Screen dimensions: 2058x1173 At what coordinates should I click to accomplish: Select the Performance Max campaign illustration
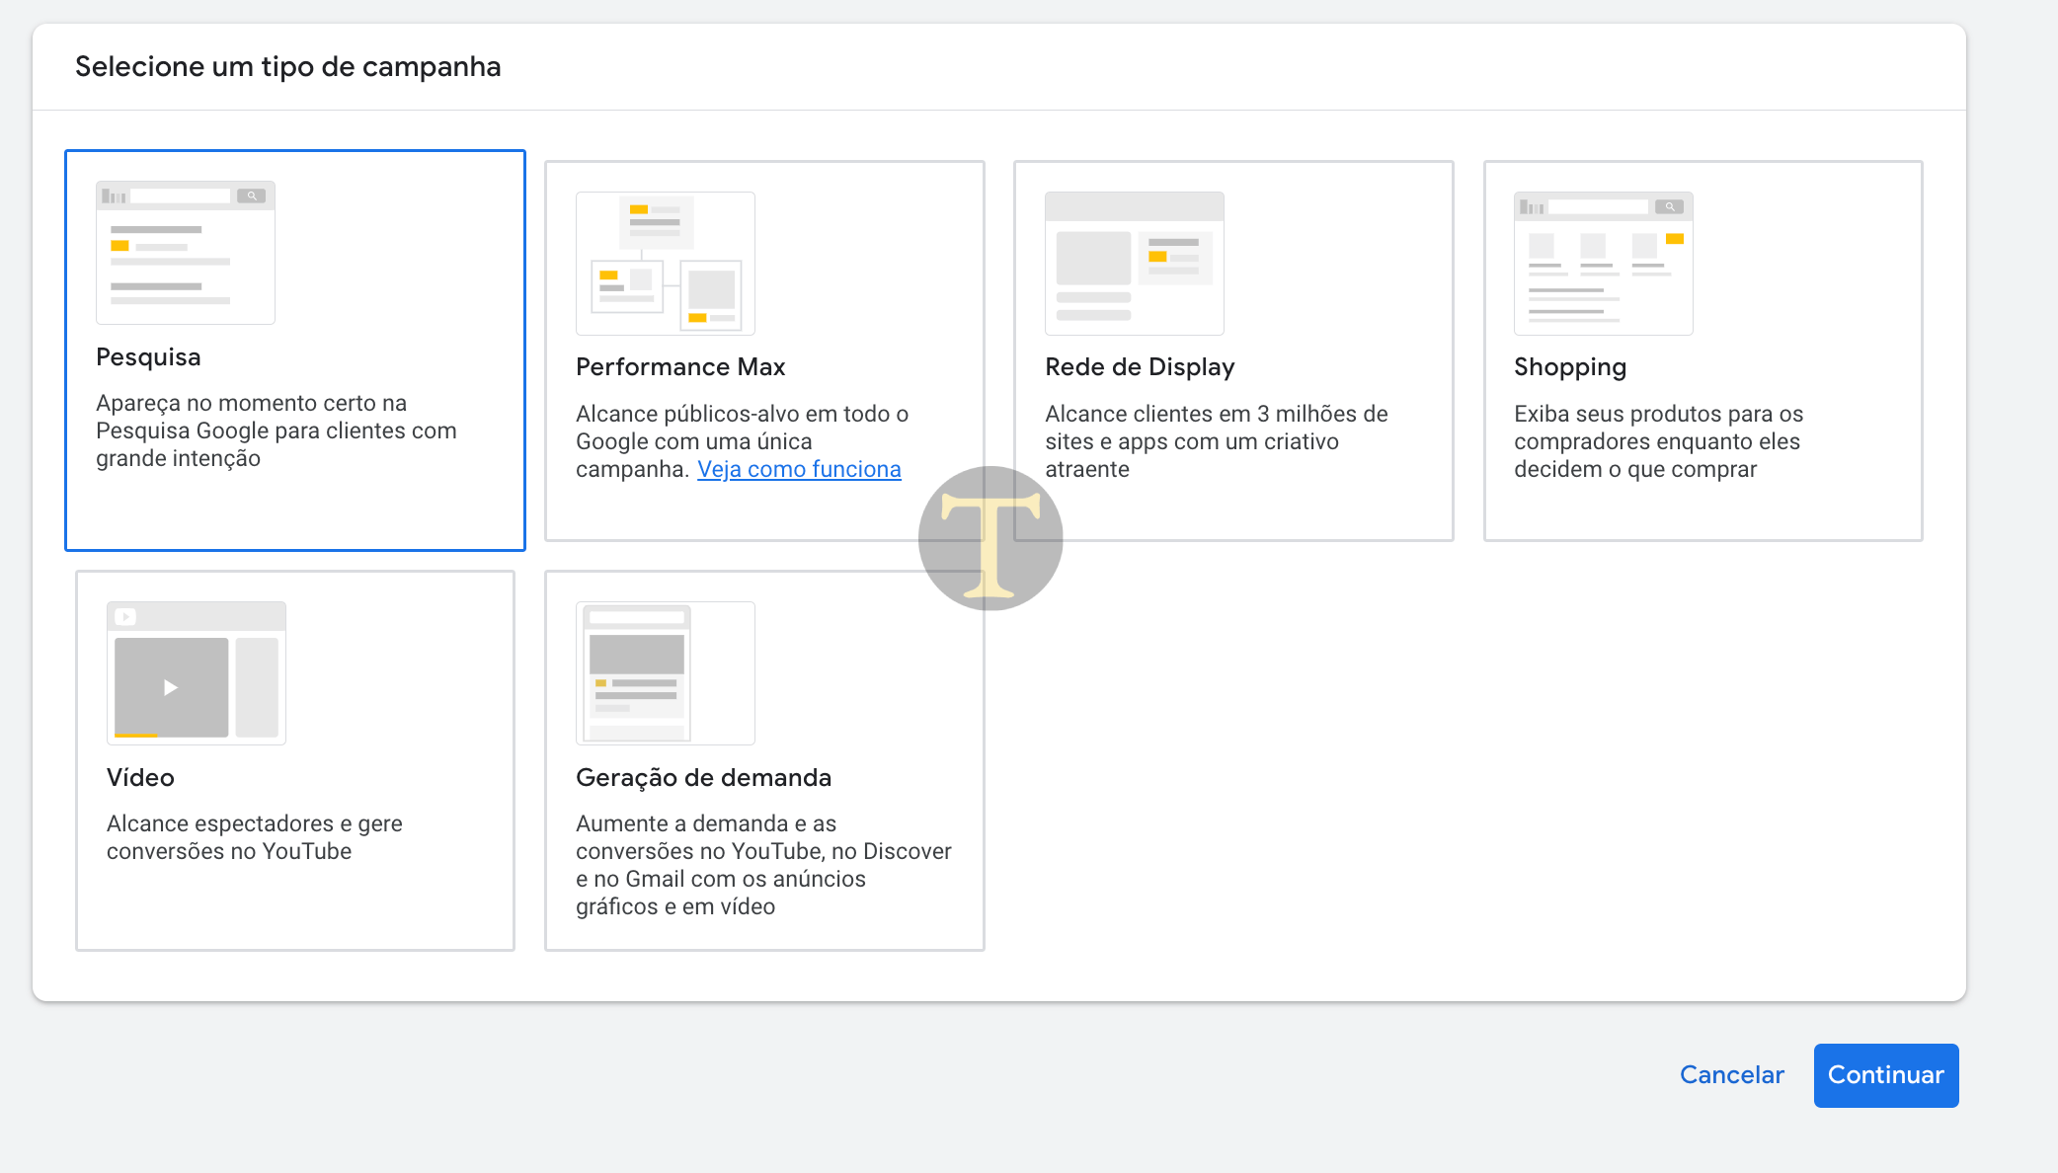tap(666, 264)
